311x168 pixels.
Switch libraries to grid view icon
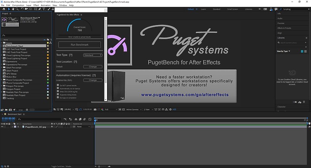[302, 51]
